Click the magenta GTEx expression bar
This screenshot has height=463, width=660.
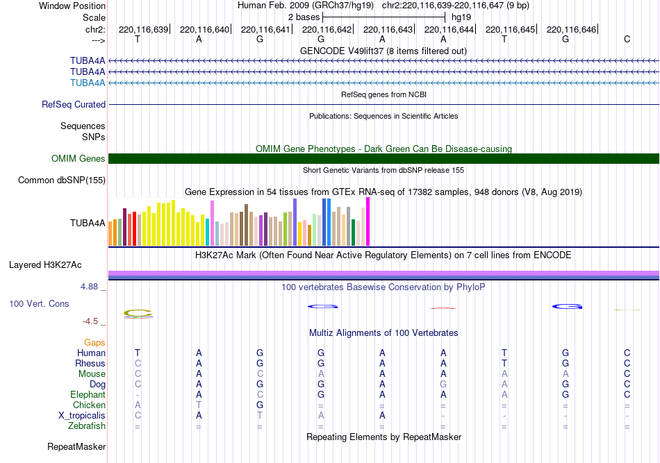pyautogui.click(x=368, y=221)
